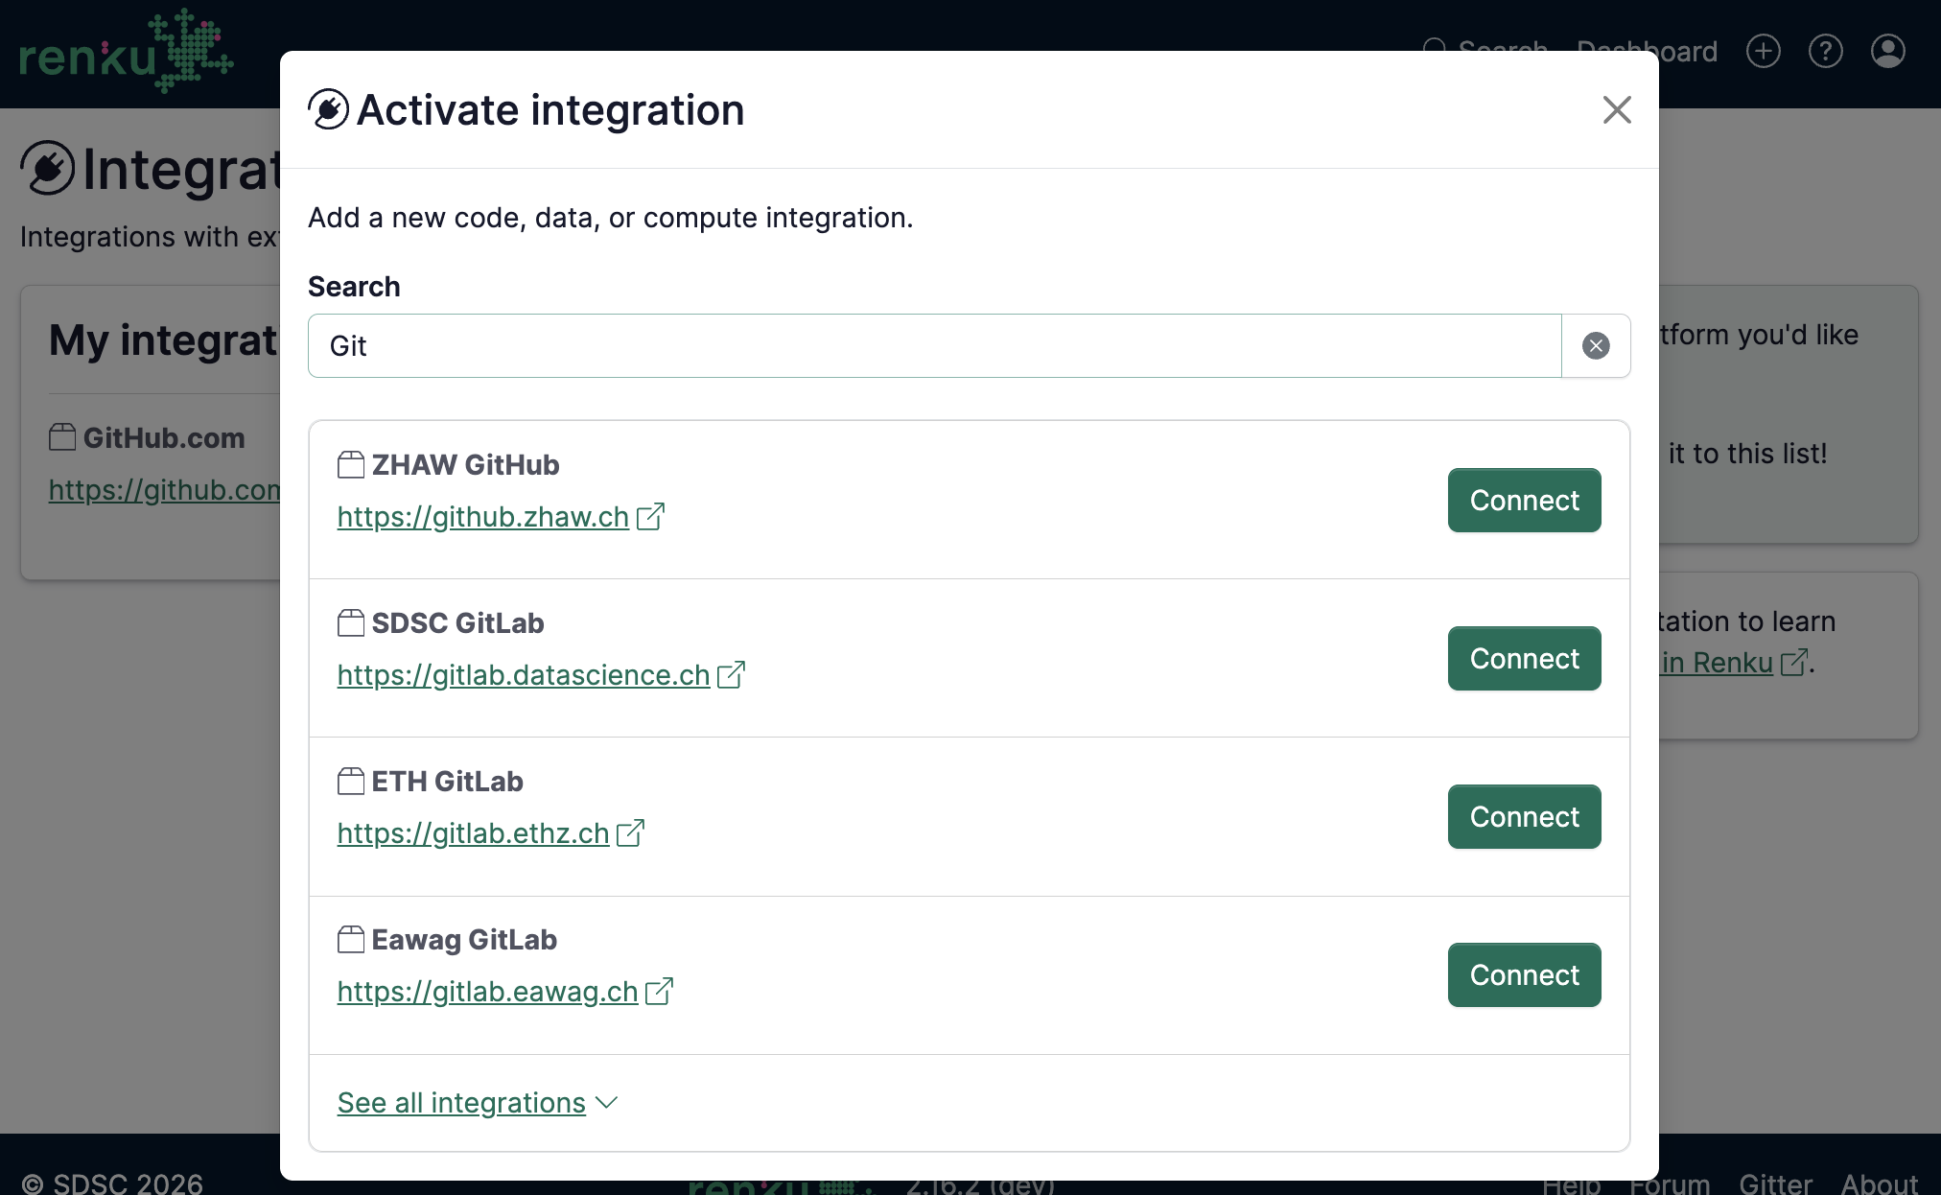Open the About link in the footer

click(1879, 1183)
